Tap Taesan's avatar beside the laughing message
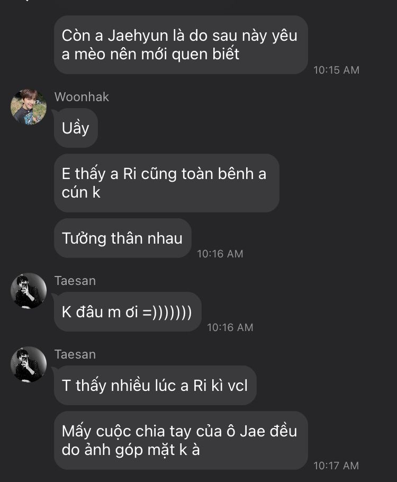Viewport: 397px width, 482px height. click(29, 290)
